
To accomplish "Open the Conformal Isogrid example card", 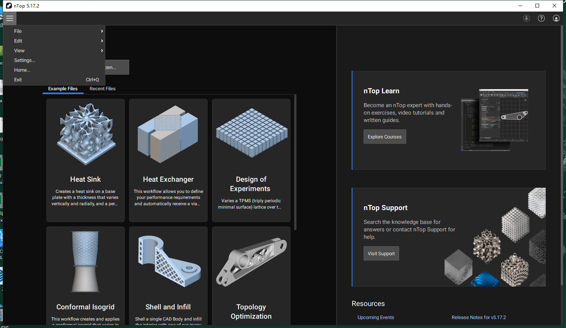I will pyautogui.click(x=85, y=275).
